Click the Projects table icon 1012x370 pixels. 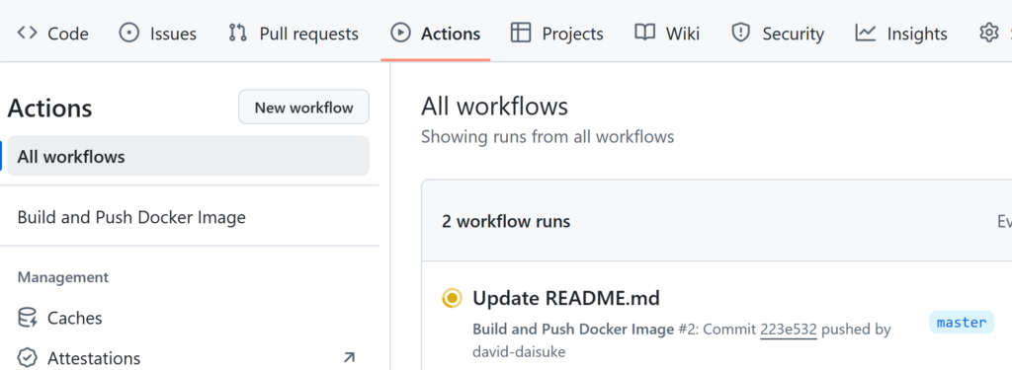tap(520, 33)
